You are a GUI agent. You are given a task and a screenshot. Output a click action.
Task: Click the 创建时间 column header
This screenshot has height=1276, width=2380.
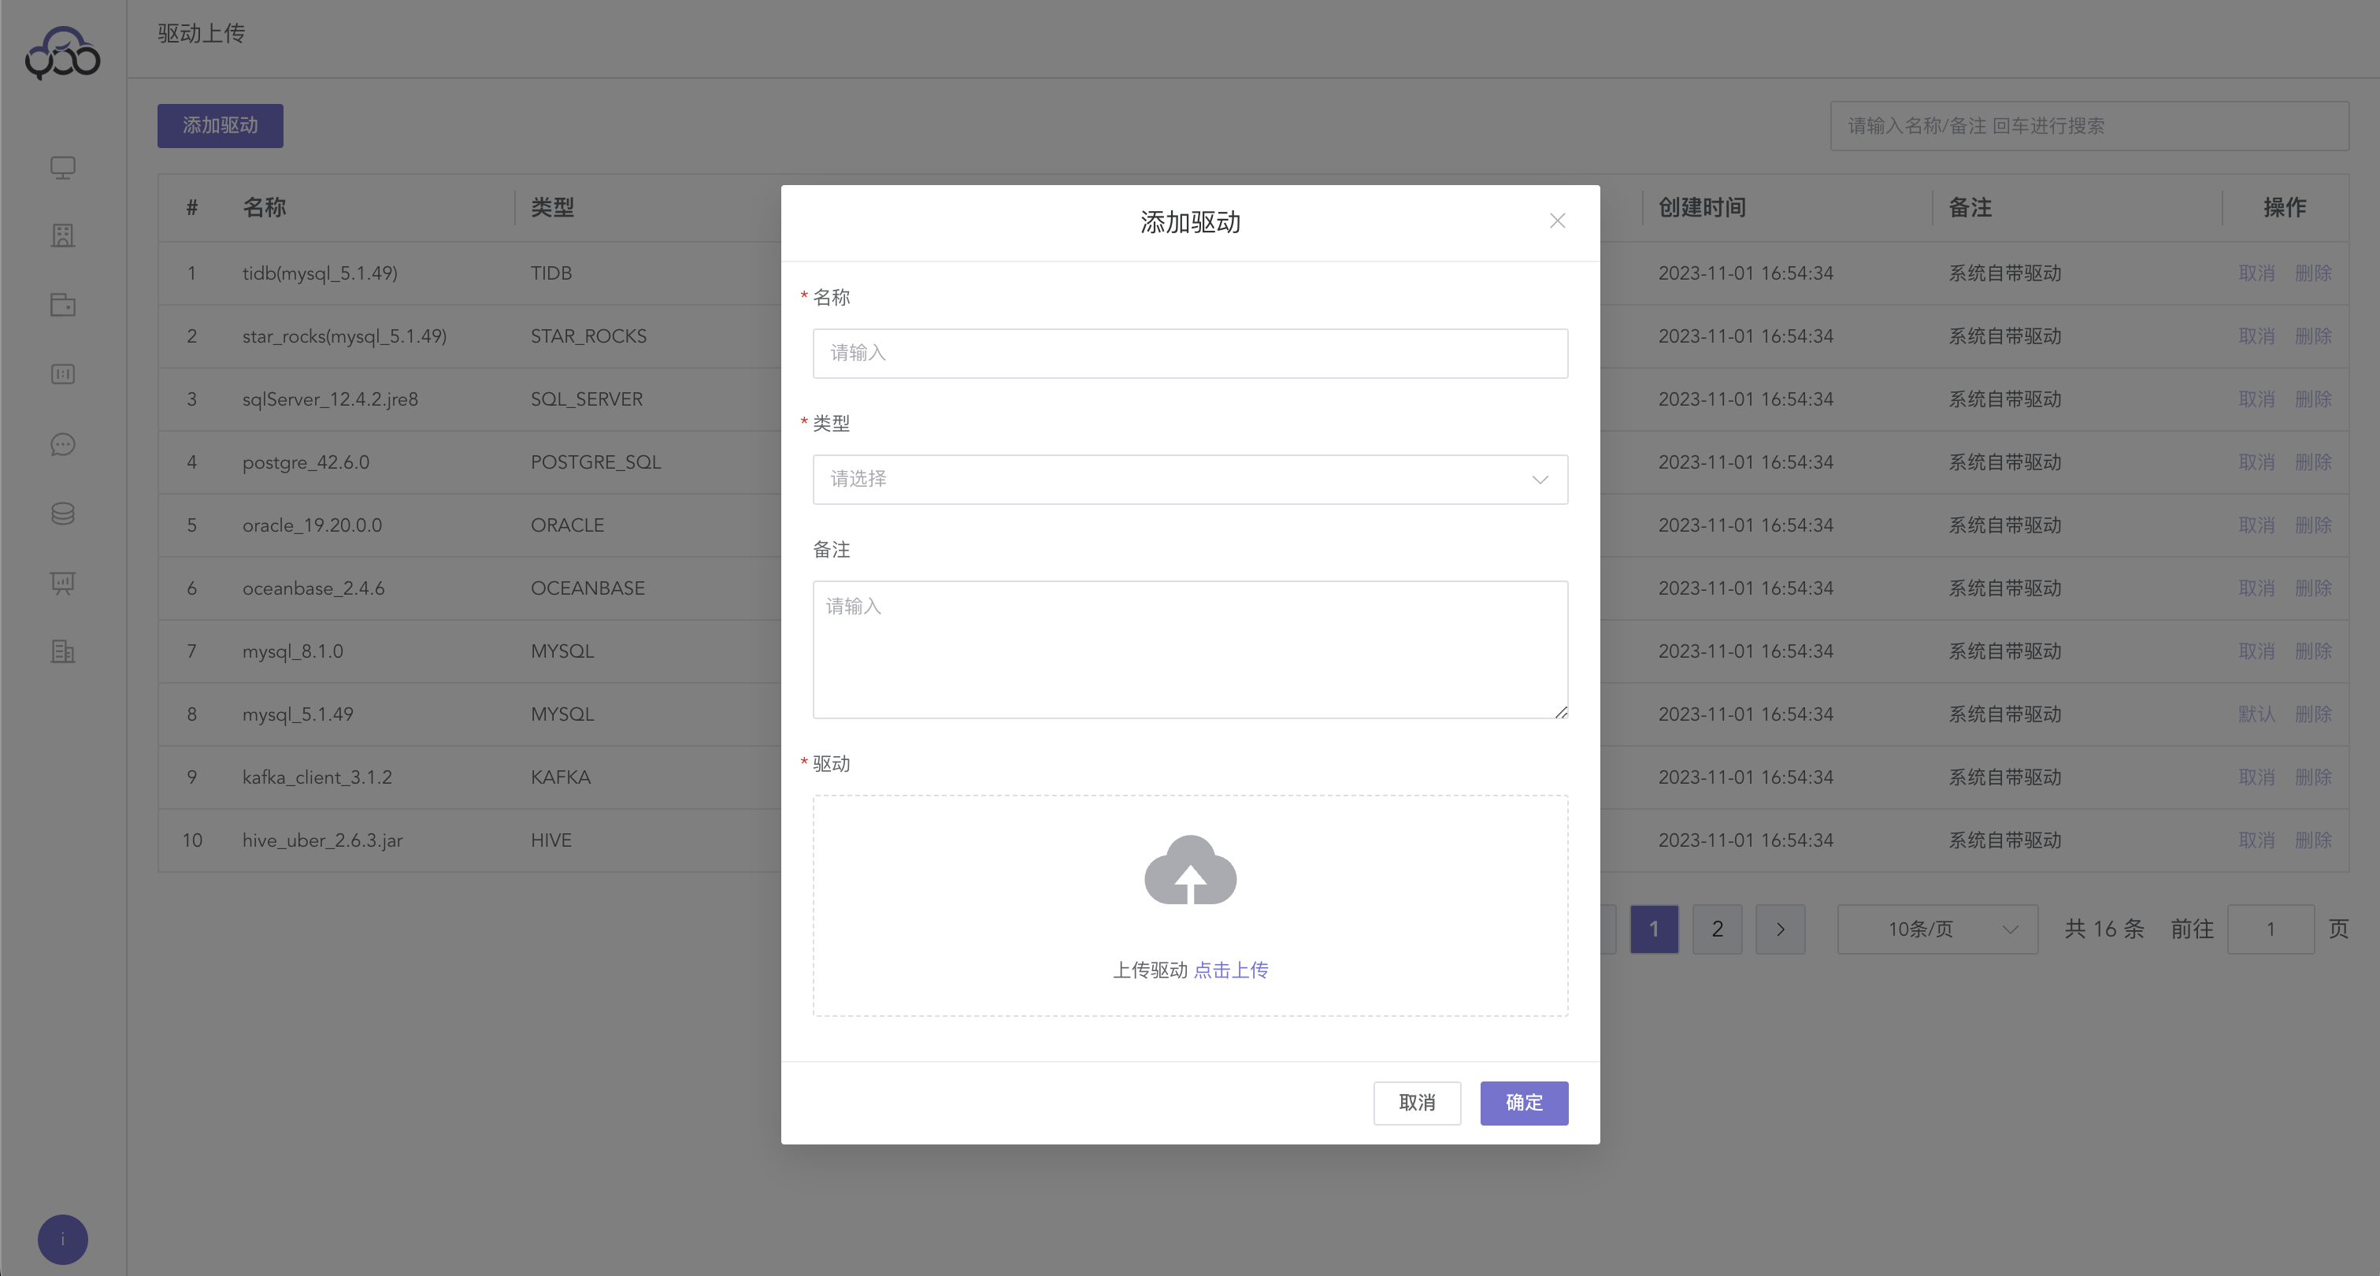1702,208
